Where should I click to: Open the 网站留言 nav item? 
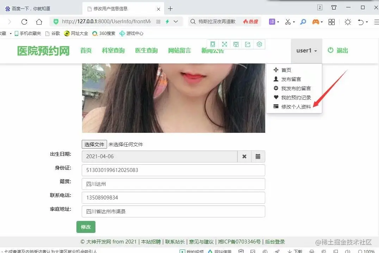(x=180, y=50)
